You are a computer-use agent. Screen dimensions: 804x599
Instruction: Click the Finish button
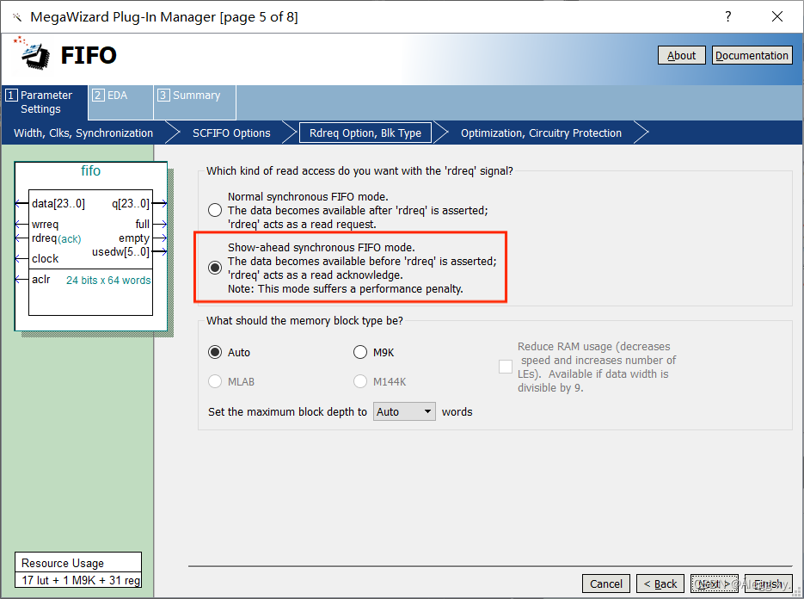pyautogui.click(x=769, y=584)
